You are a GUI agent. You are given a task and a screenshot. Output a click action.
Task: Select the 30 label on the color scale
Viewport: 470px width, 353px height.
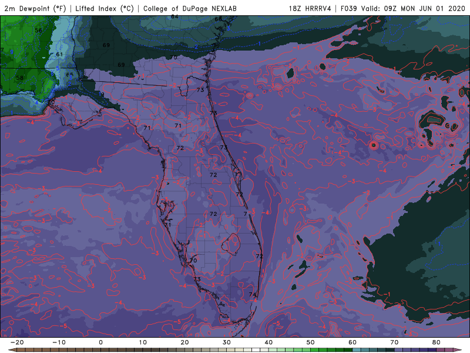pyautogui.click(x=227, y=342)
